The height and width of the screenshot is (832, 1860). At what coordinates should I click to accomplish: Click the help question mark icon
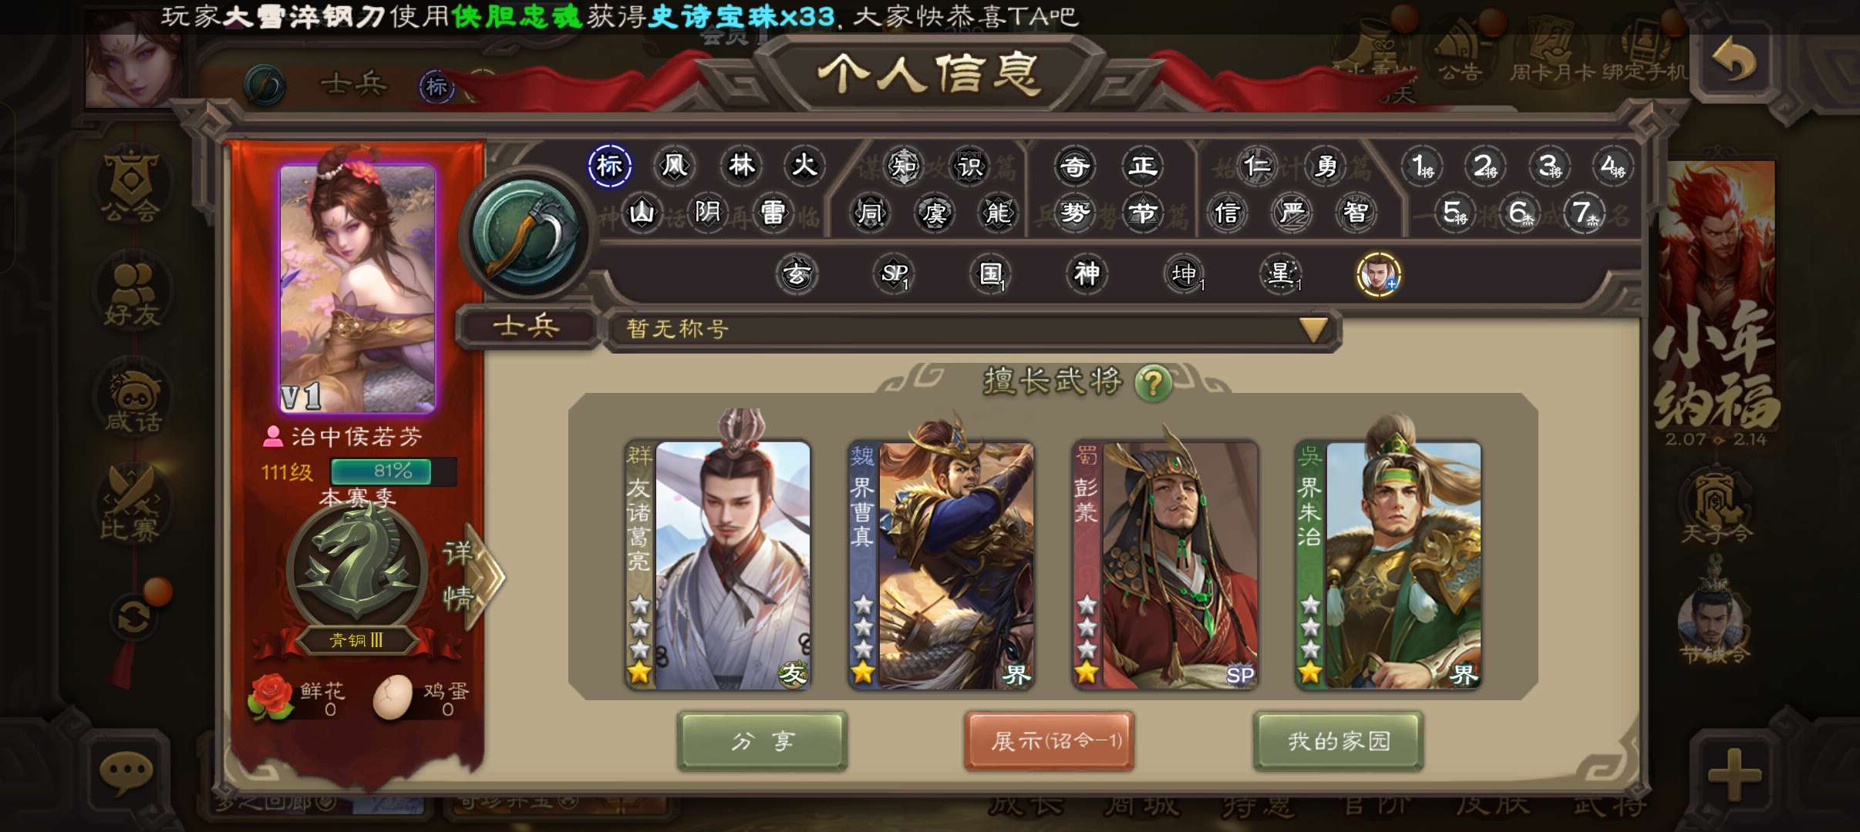1153,382
